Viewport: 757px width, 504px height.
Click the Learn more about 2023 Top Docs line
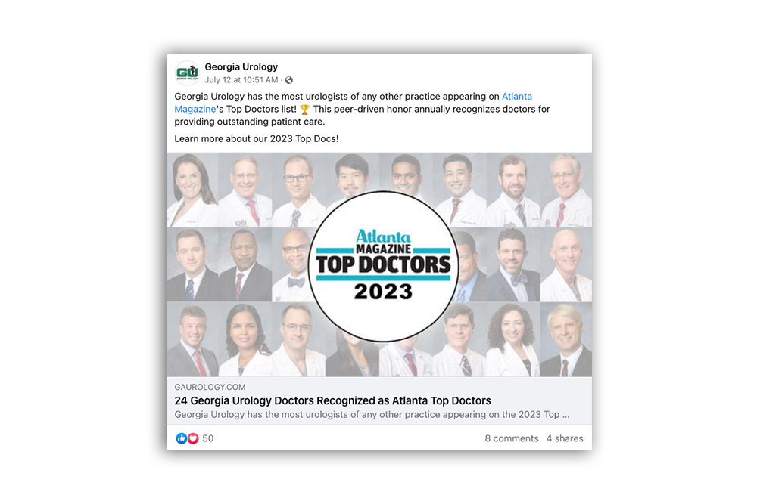click(x=257, y=139)
